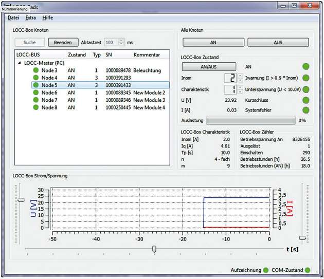The image size is (324, 279).
Task: Click the Systemfehler indicator LED
Action: pos(306,110)
